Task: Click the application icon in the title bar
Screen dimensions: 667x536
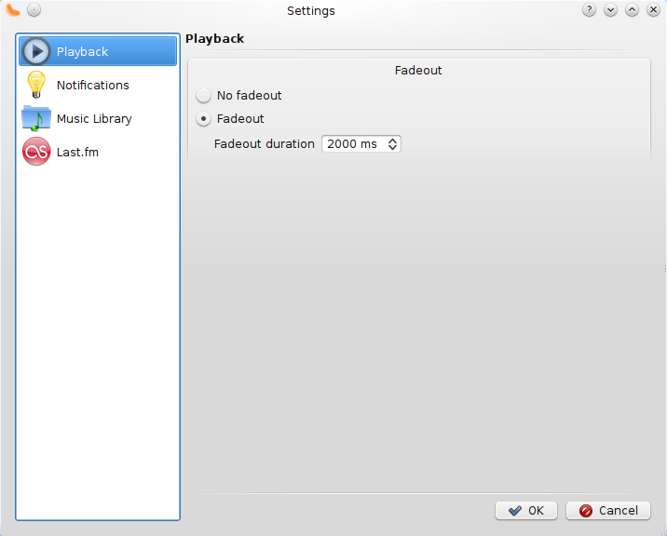Action: point(13,10)
